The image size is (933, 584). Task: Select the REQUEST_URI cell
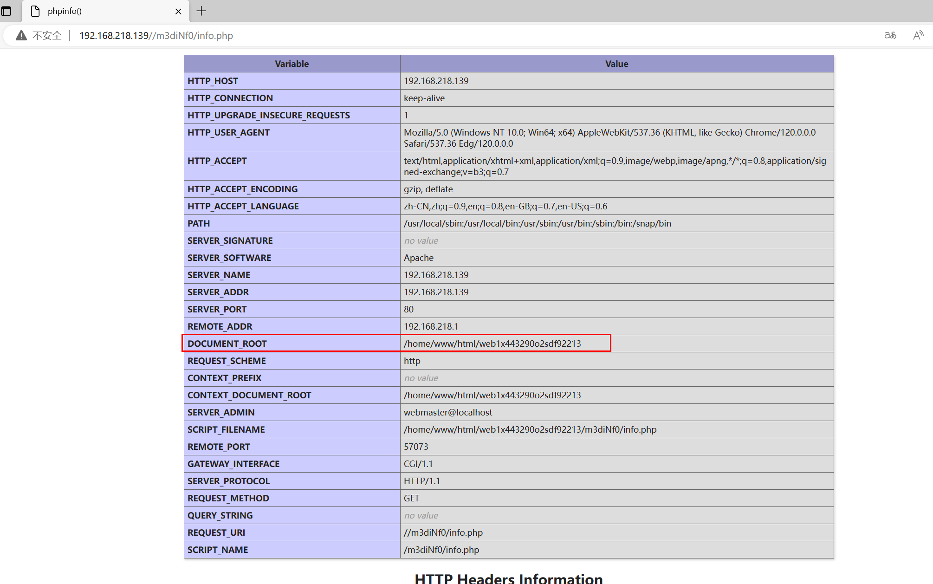point(292,532)
